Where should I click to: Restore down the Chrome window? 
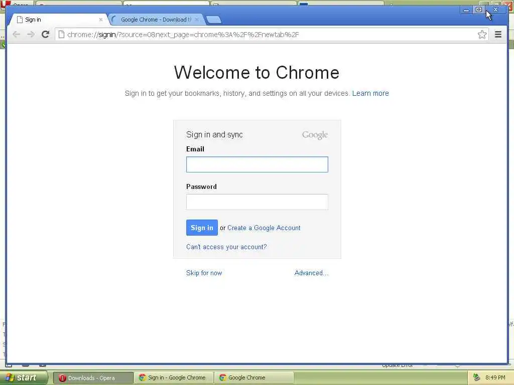[x=479, y=10]
